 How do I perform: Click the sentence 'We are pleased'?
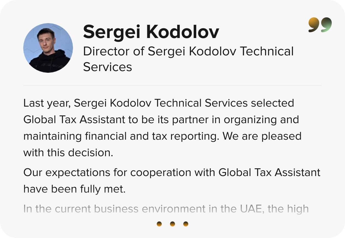(262, 136)
